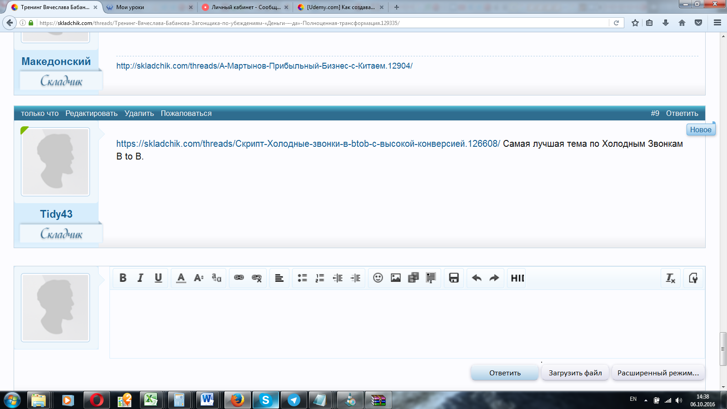Click Tidy43's avatar in post #9

click(55, 162)
